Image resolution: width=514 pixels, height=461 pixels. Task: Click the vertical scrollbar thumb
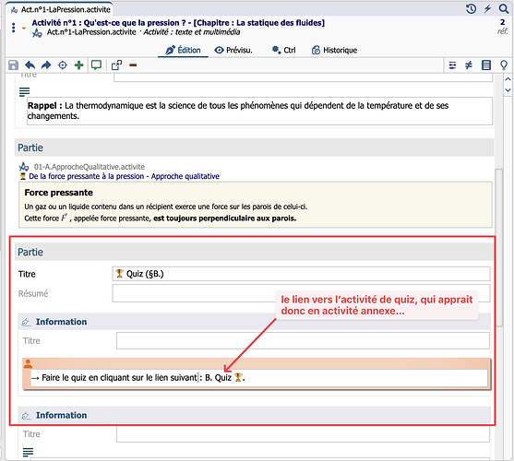click(499, 247)
